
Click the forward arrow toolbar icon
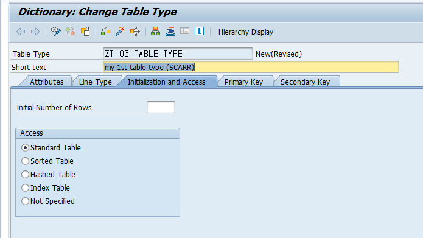tap(35, 32)
